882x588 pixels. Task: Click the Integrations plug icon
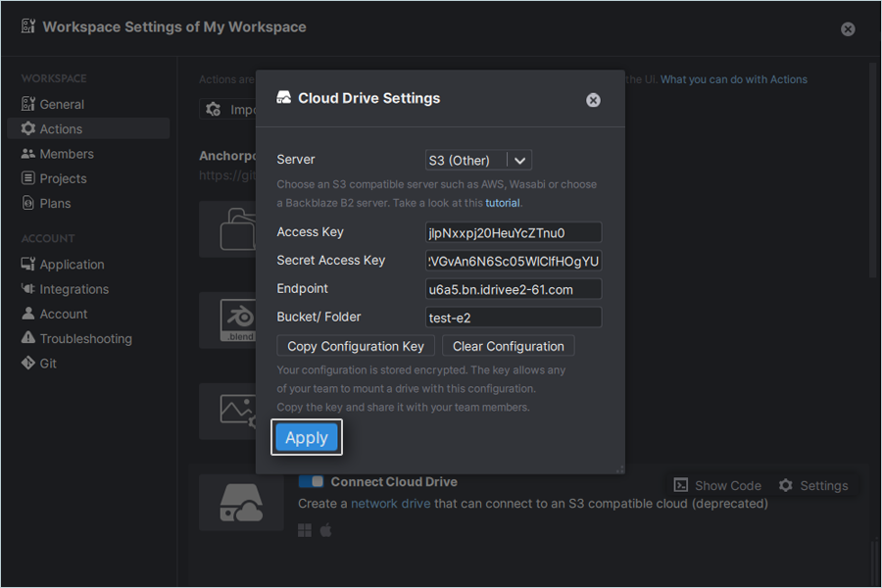point(28,289)
